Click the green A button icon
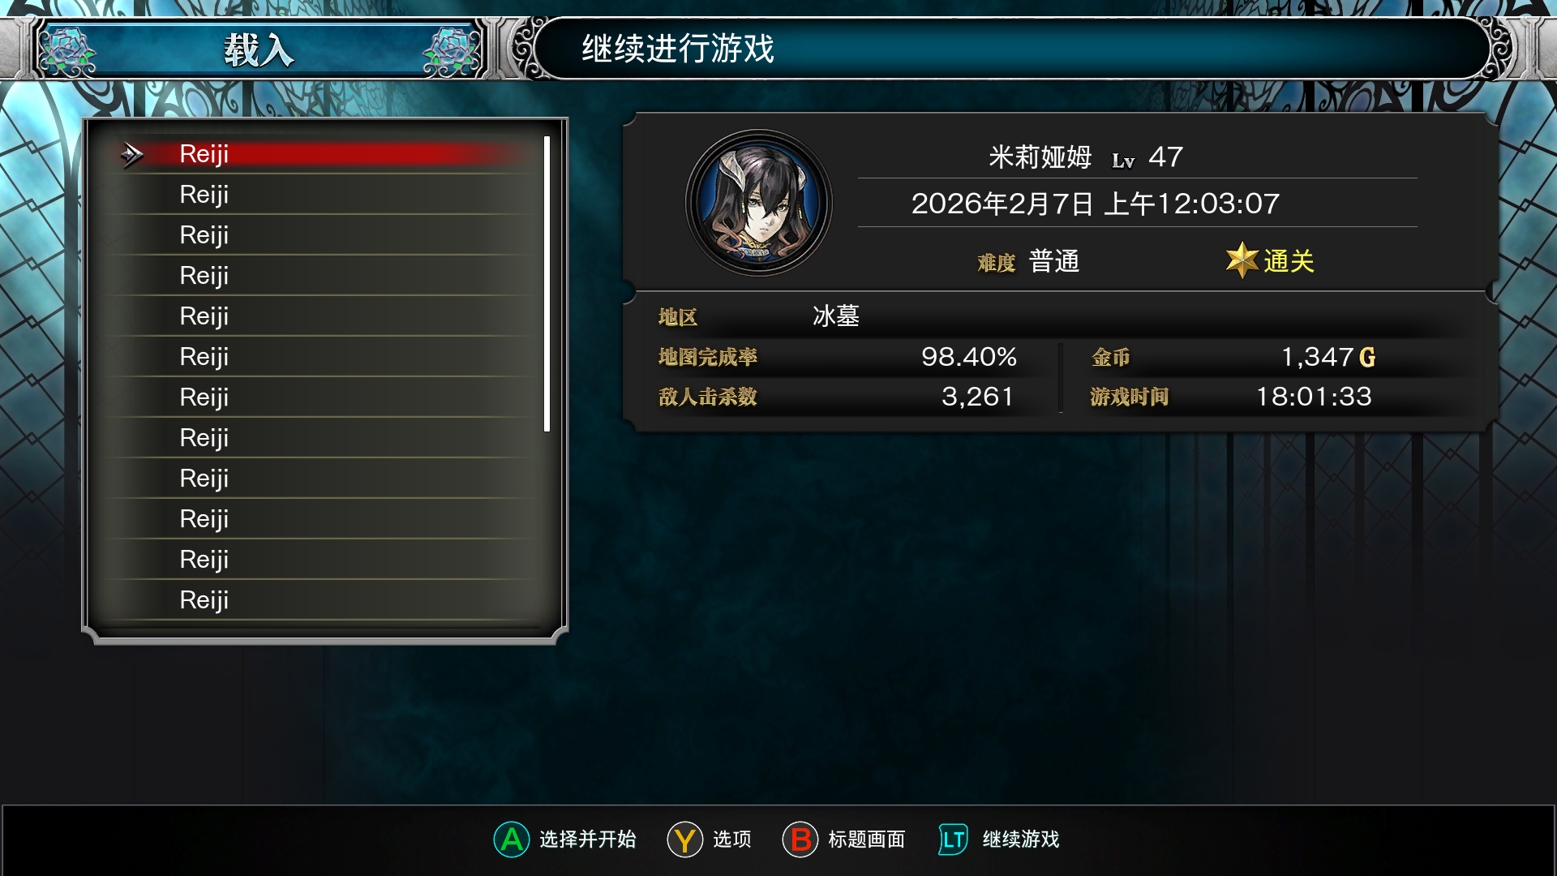This screenshot has width=1557, height=876. pyautogui.click(x=512, y=839)
